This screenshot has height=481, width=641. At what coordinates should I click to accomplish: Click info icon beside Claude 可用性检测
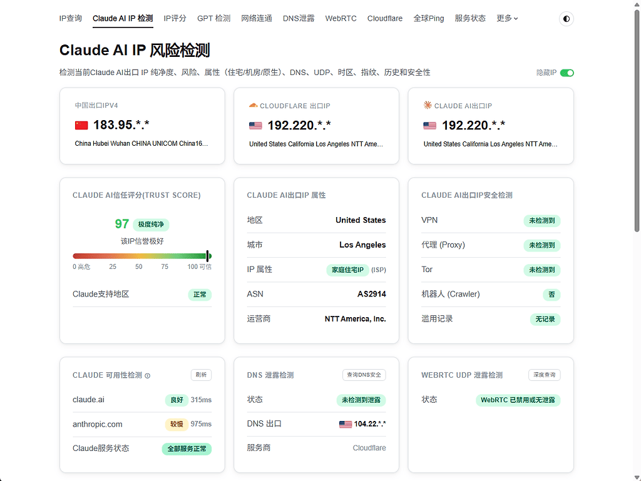(148, 376)
